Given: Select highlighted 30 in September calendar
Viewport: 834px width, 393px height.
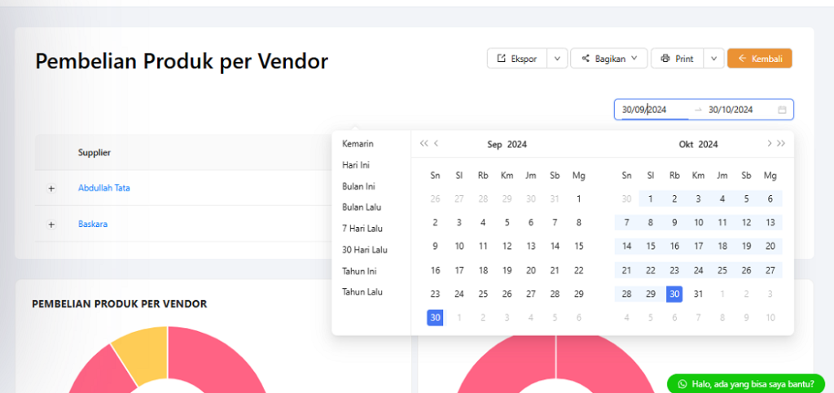Looking at the screenshot, I should pos(435,317).
